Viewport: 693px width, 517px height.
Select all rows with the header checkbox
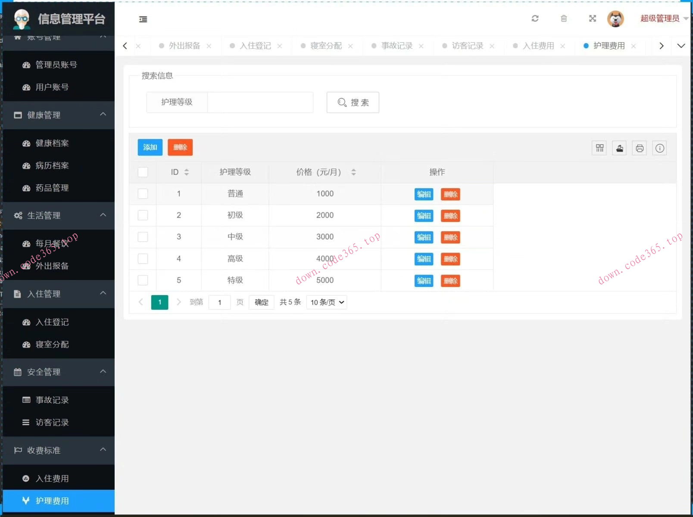pyautogui.click(x=143, y=172)
